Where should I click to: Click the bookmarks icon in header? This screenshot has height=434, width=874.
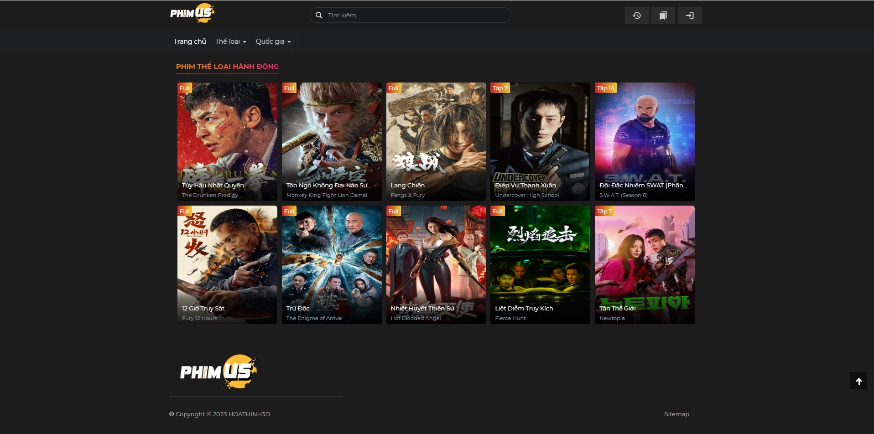tap(663, 15)
